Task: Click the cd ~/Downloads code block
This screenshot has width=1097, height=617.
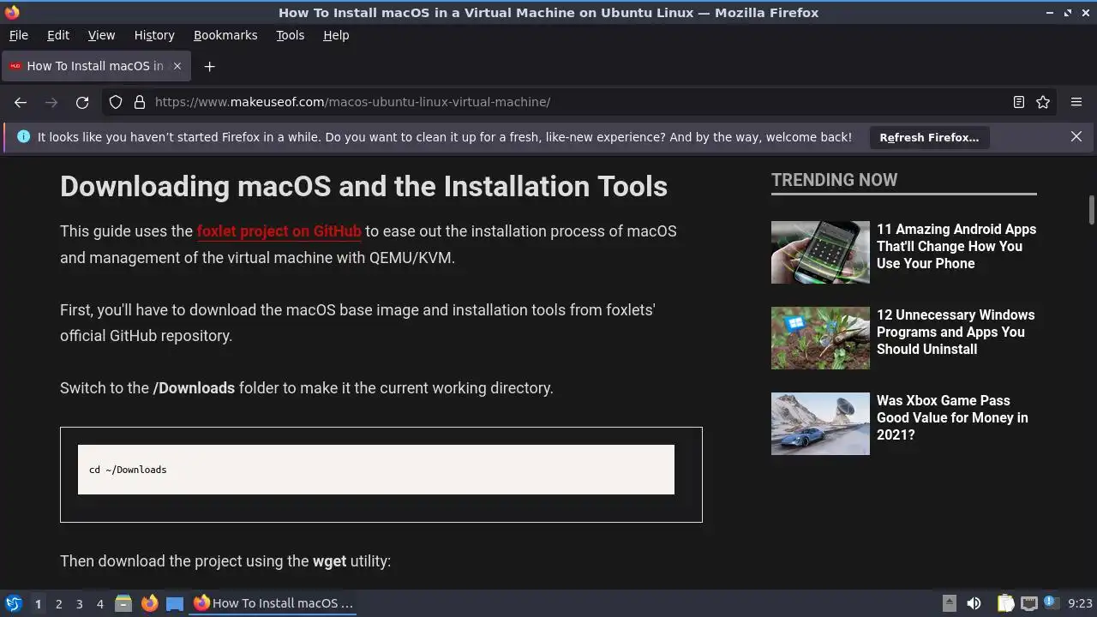Action: tap(376, 470)
